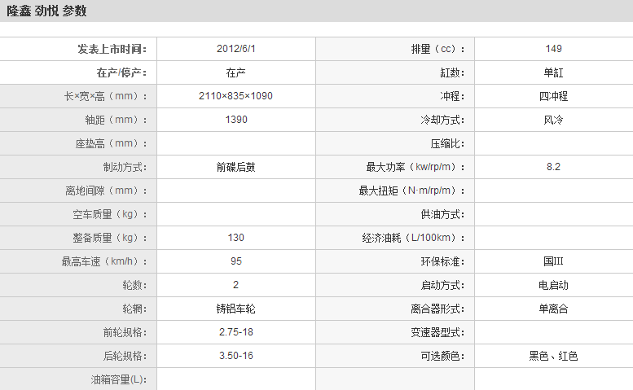Screen dimensions: 633x390
Task: Select the max power value 8.2
Action: pos(553,167)
